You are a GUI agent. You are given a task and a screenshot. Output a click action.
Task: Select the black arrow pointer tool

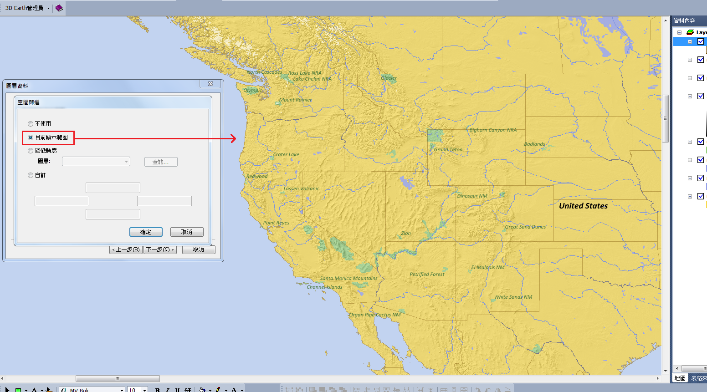coord(7,390)
